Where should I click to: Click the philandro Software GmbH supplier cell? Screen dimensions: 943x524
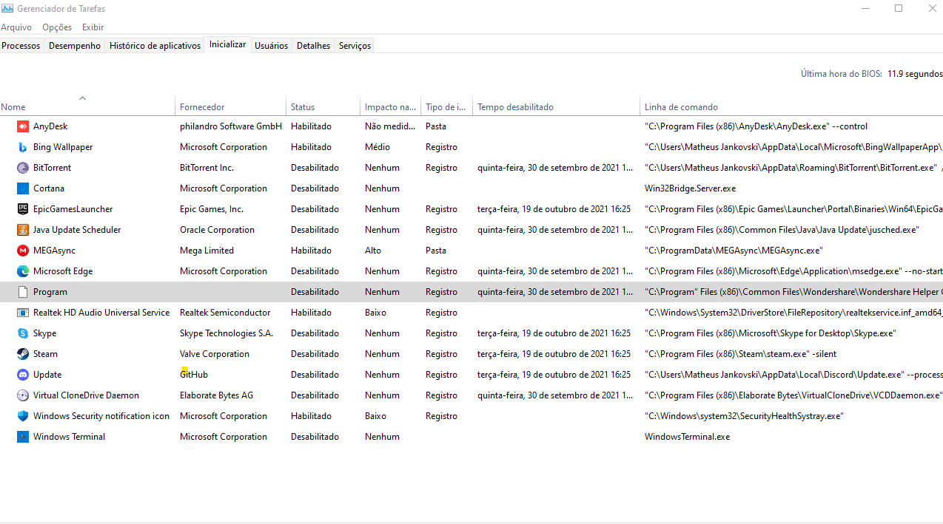(231, 126)
